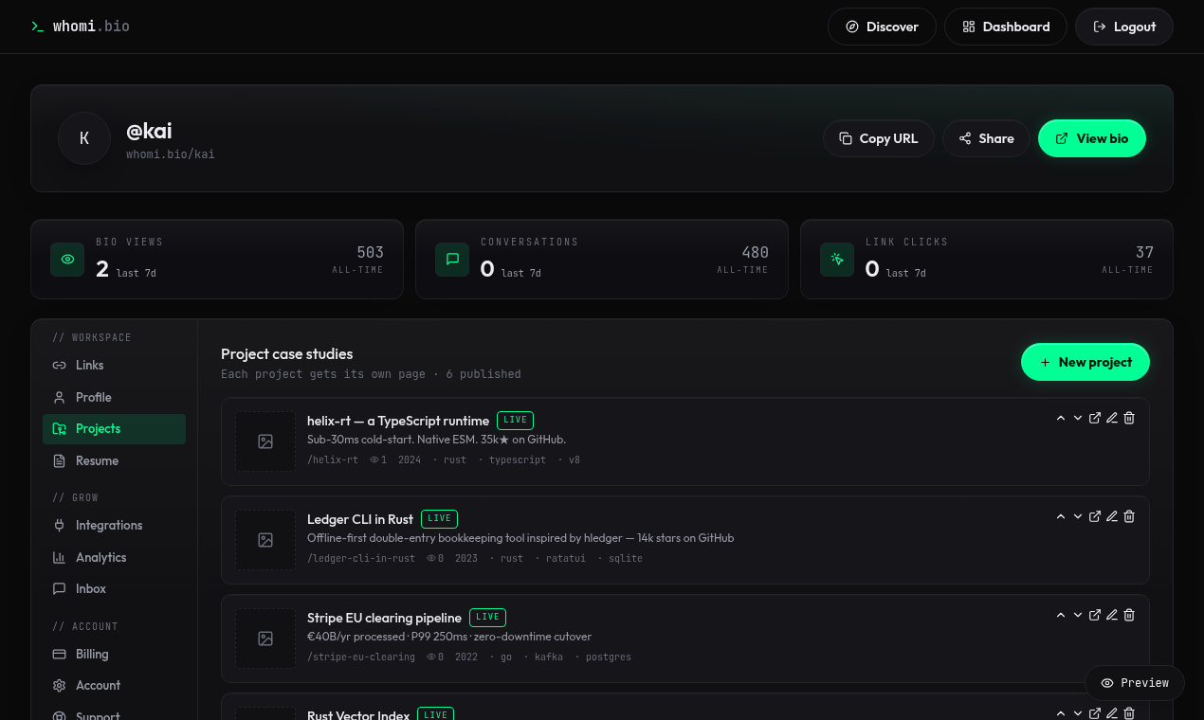Image resolution: width=1204 pixels, height=720 pixels.
Task: Click the /stripe-eu-clearing slug
Action: [x=361, y=657]
